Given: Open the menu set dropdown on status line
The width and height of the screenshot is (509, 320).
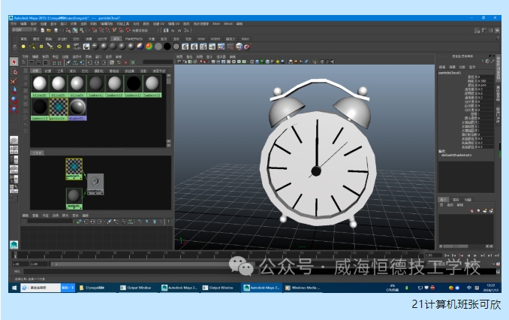Looking at the screenshot, I should (x=24, y=30).
